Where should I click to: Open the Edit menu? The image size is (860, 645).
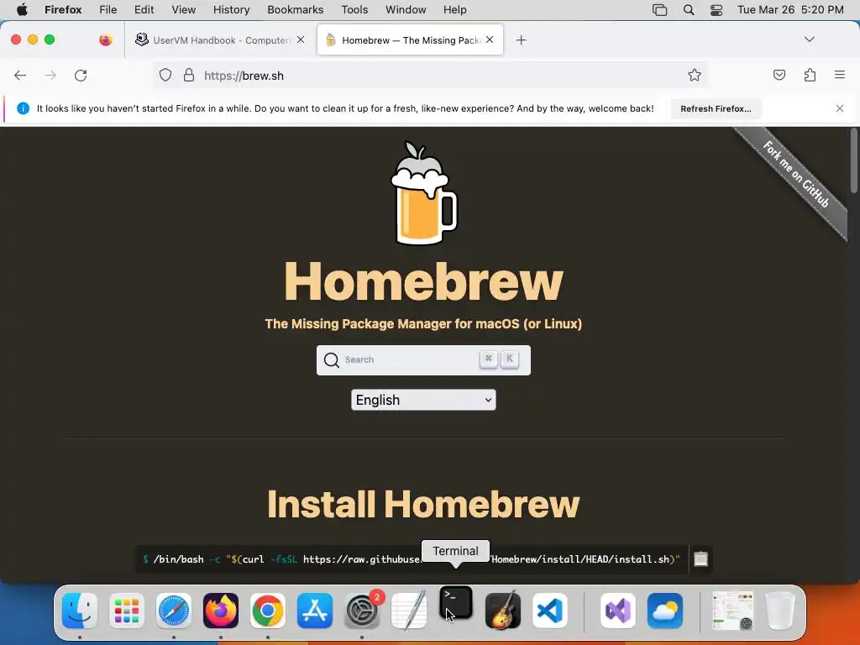[144, 10]
